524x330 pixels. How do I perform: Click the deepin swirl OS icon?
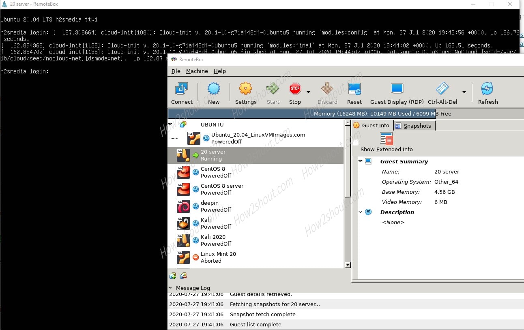point(183,206)
